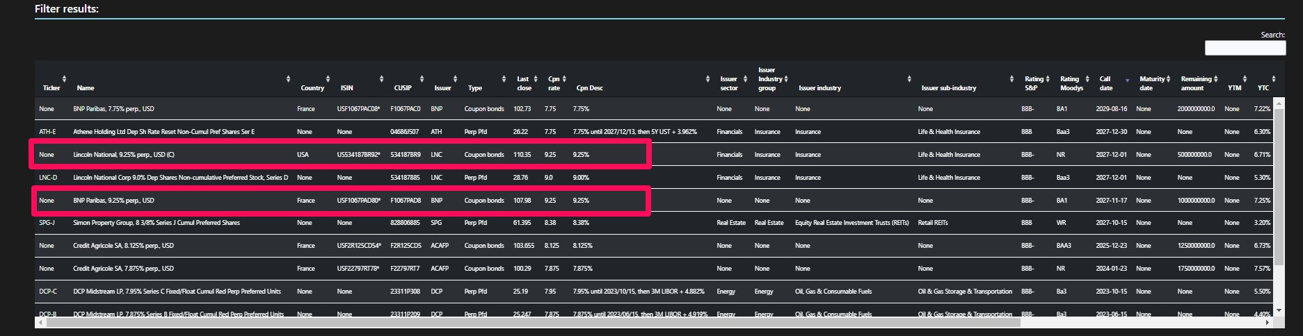Sort by Issuer with its sort arrows

(455, 78)
